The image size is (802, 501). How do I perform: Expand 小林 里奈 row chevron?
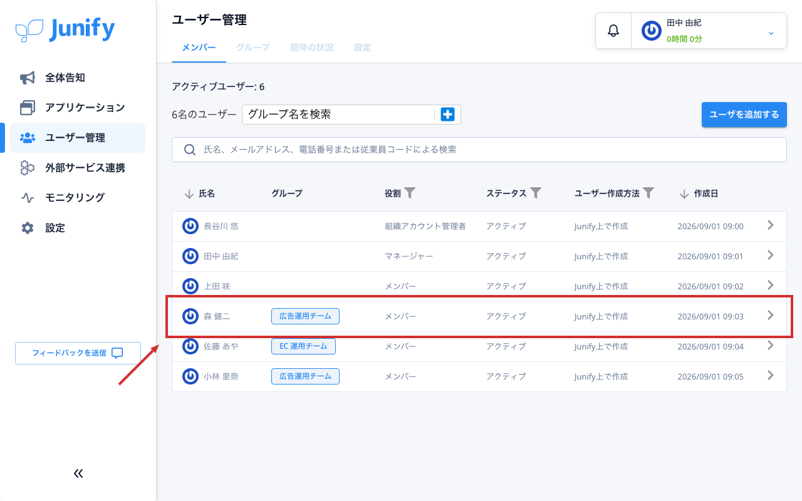pos(771,375)
